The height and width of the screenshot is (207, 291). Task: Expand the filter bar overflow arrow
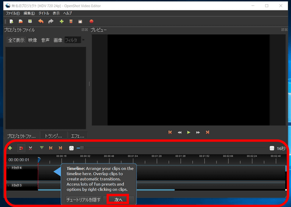[83, 39]
